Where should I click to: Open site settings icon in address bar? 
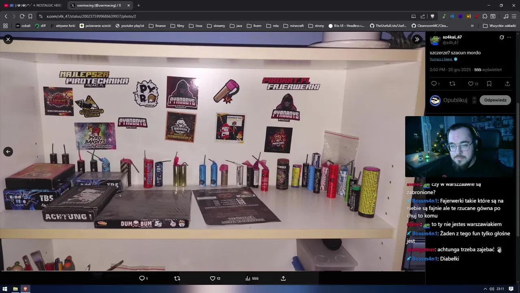tap(40, 16)
